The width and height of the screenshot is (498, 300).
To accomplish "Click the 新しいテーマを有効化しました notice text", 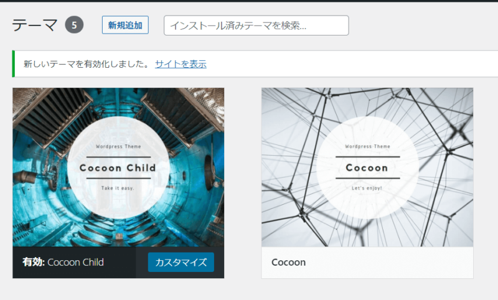I will point(87,64).
